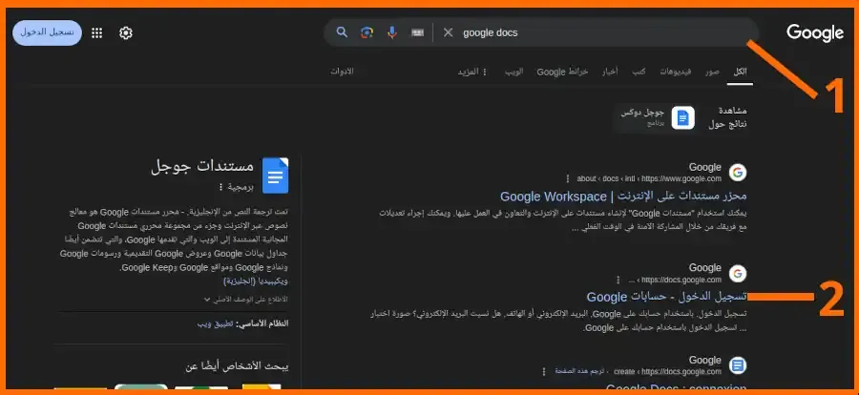Open the Google apps grid
This screenshot has height=395, width=859.
click(x=97, y=33)
